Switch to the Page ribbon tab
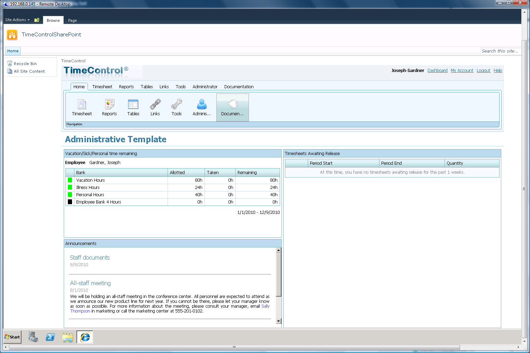Viewport: 530px width, 353px height. (x=72, y=20)
